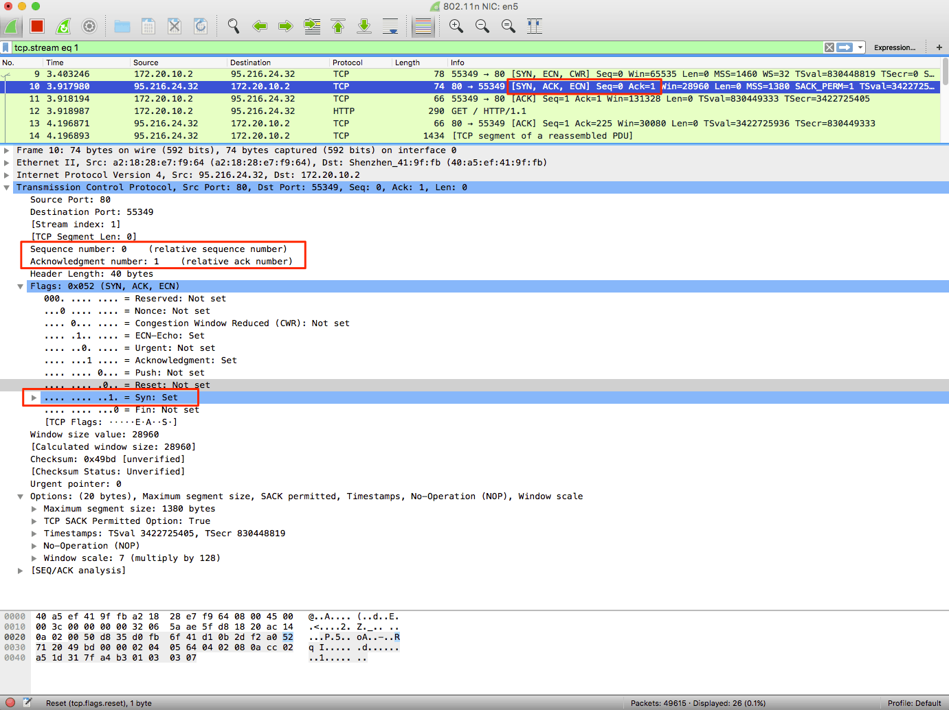Select the Checksum: 0x49bd line
Image resolution: width=949 pixels, height=710 pixels.
107,459
